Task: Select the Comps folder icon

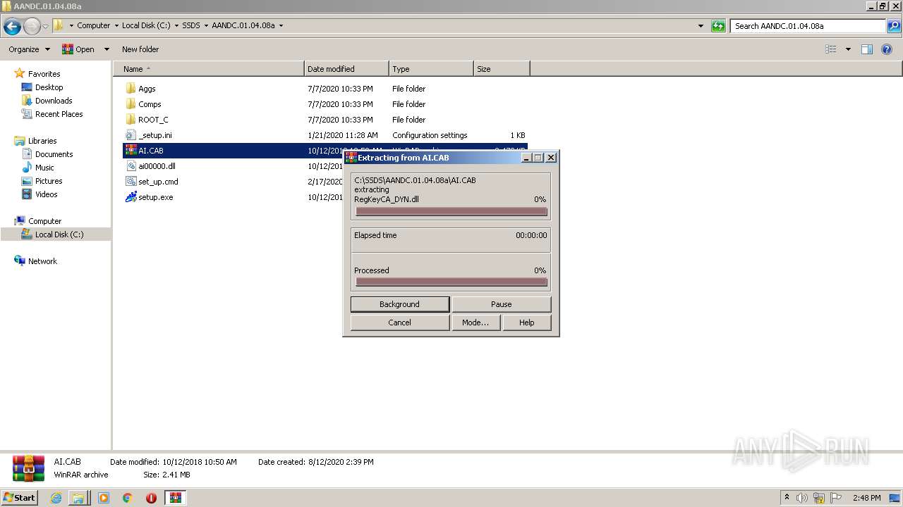Action: 131,104
